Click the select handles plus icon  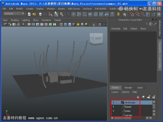(x=74, y=14)
